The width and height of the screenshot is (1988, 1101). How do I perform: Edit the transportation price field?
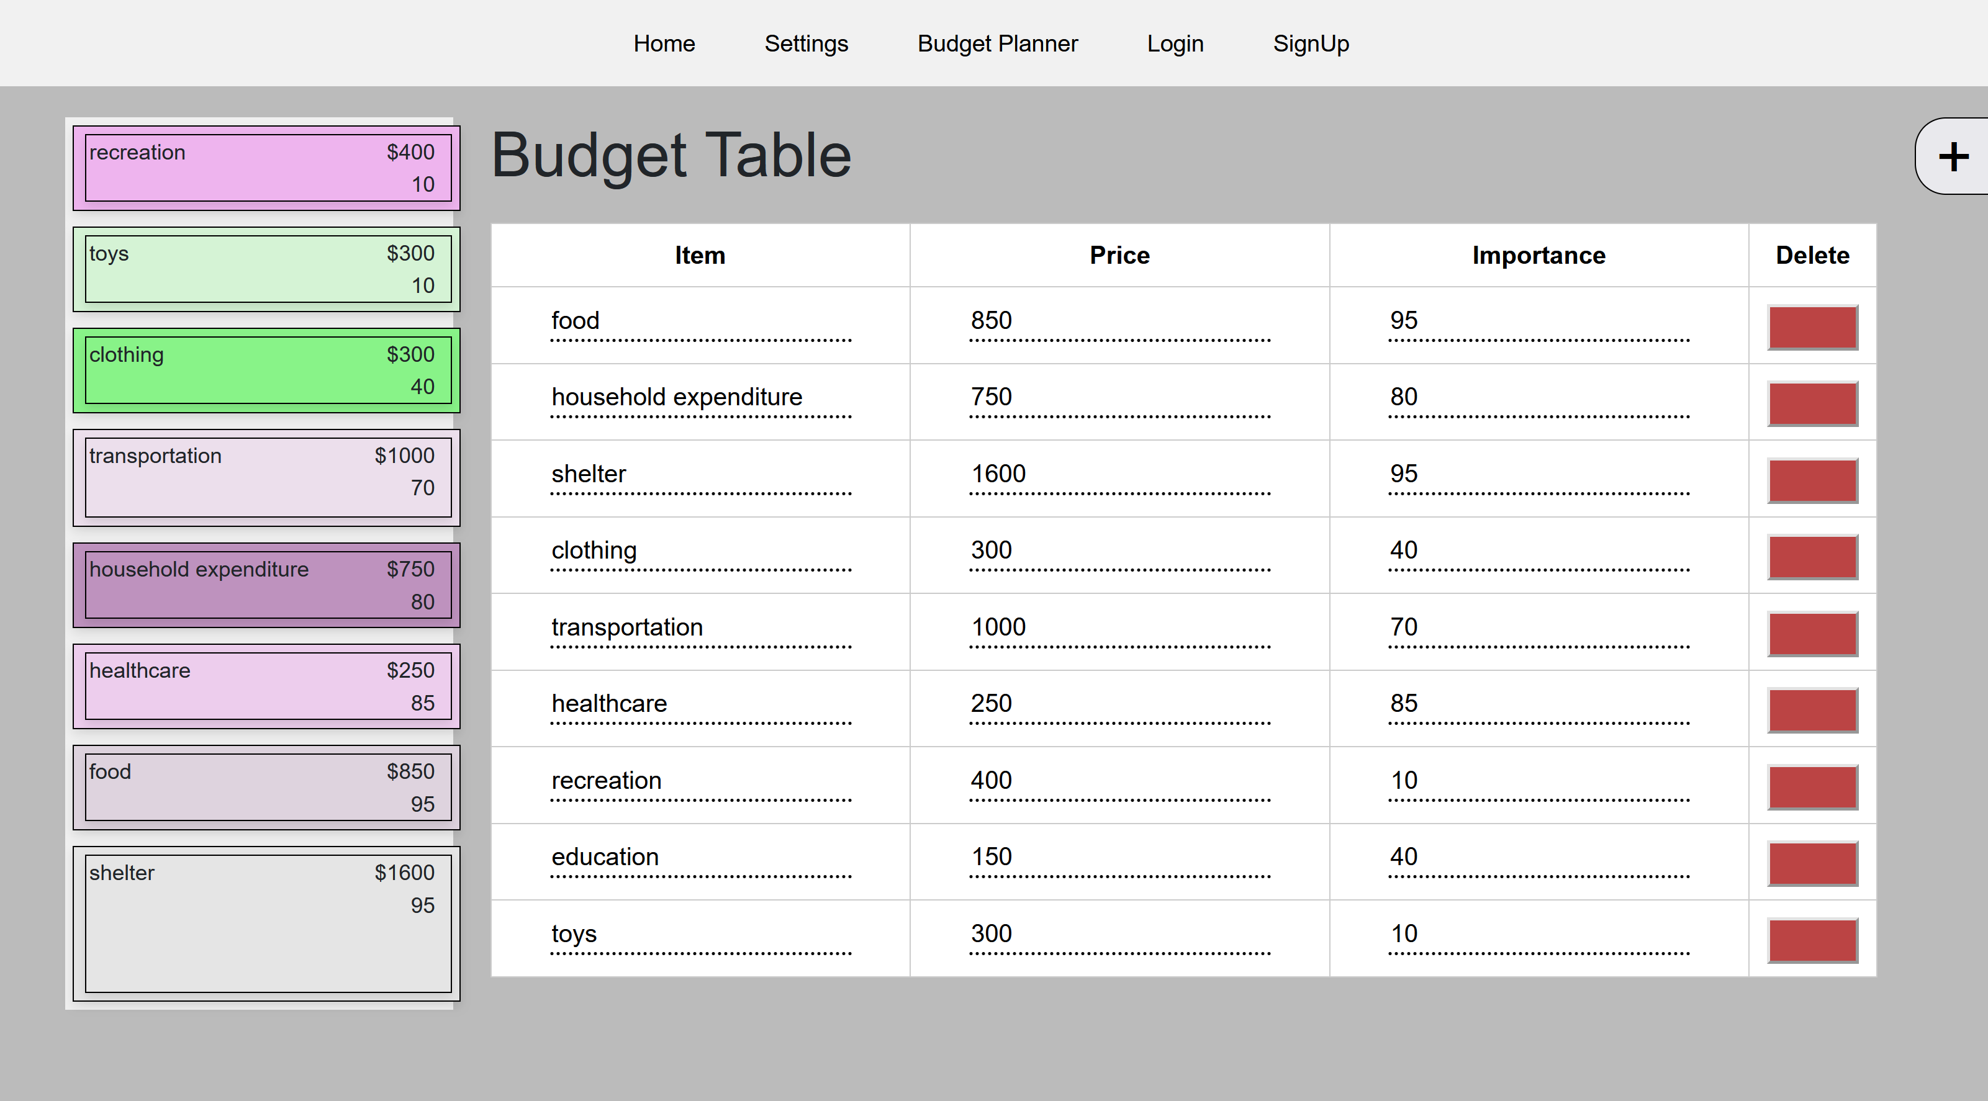coord(1118,627)
